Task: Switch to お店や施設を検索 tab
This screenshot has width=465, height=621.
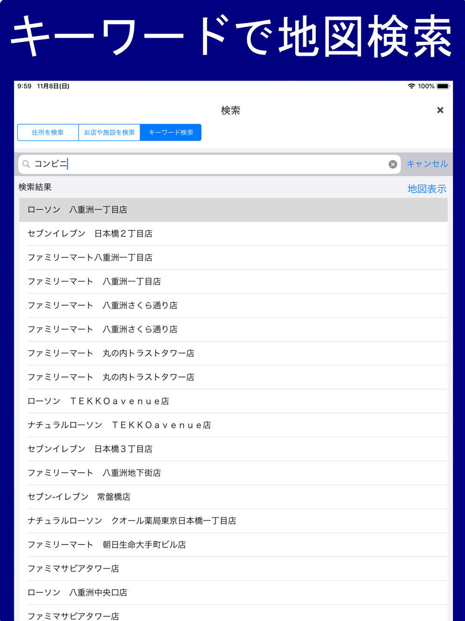Action: coord(109,133)
